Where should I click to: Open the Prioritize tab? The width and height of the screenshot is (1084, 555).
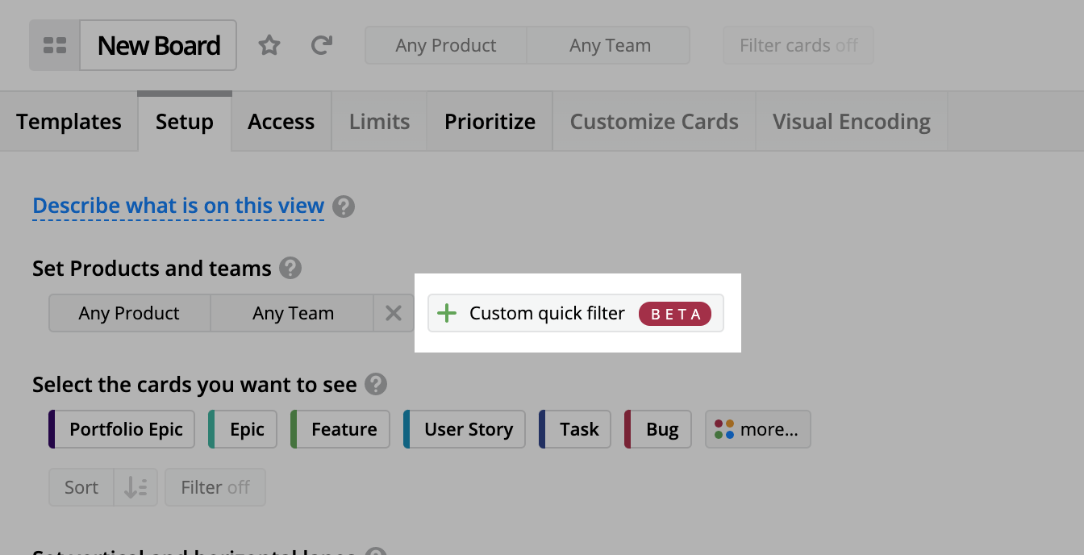click(x=489, y=121)
